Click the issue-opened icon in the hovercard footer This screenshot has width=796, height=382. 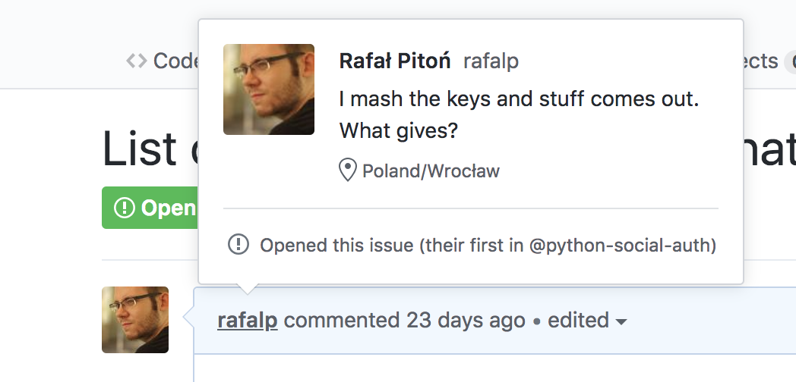[238, 245]
